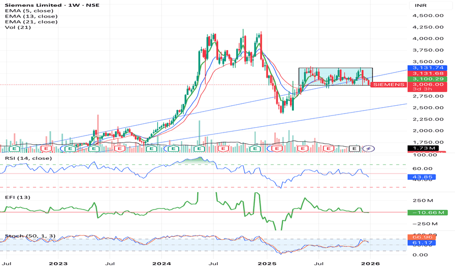Select the Vol (21) legend

coord(18,27)
